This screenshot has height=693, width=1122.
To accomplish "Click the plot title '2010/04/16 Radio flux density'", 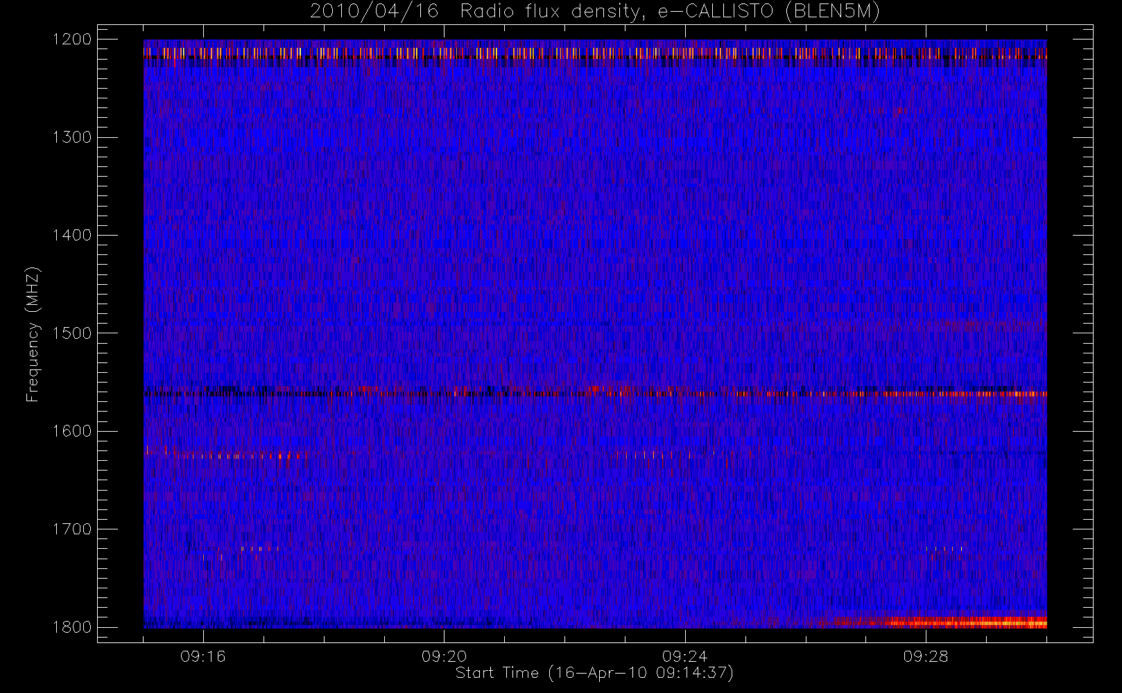I will click(594, 12).
